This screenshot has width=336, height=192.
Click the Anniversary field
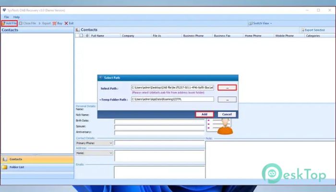159,133
